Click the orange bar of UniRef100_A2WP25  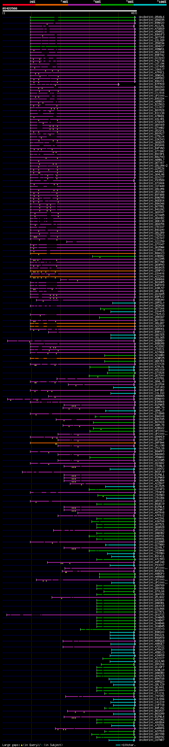(x=83, y=359)
